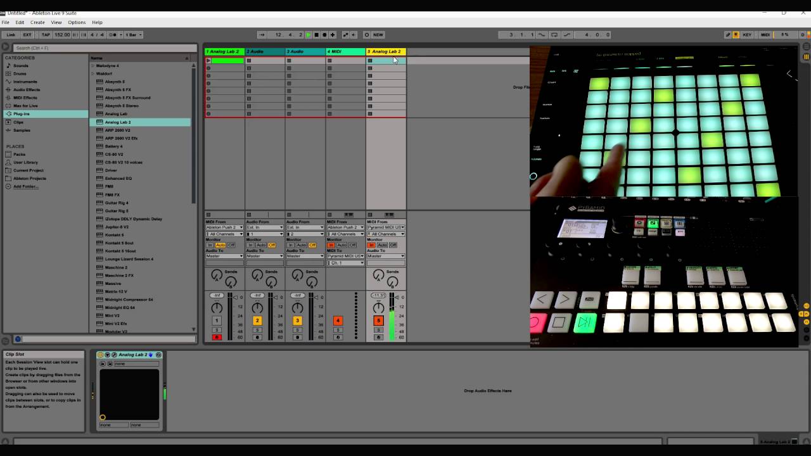Screen dimensions: 811x456
Task: Set track 5 monitor to Auto
Action: click(382, 245)
